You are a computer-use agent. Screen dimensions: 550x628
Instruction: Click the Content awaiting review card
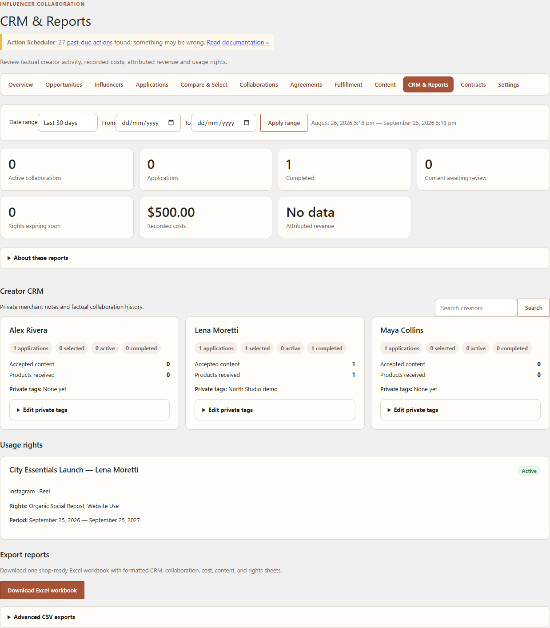[x=483, y=169]
